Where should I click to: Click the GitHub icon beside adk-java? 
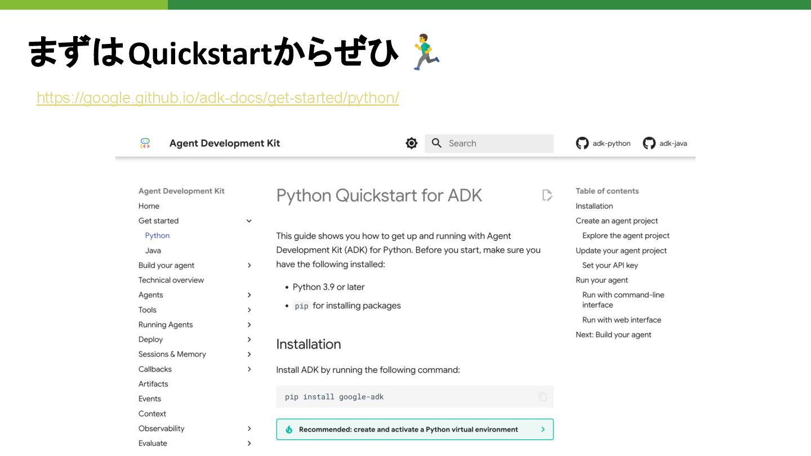point(649,143)
